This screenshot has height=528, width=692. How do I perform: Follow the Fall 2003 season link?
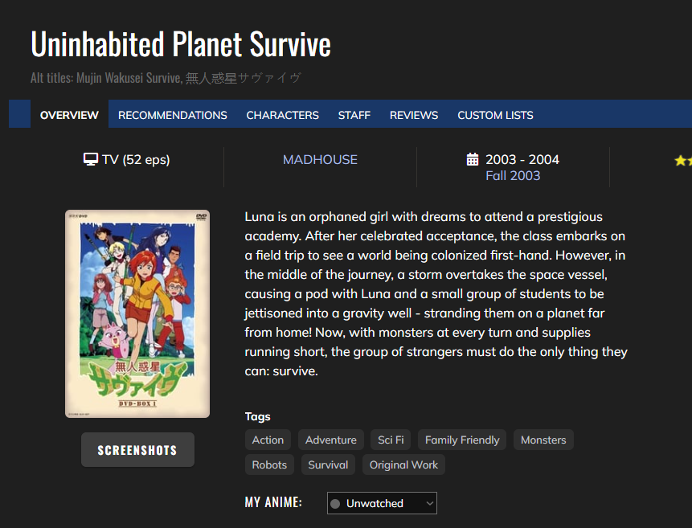pyautogui.click(x=513, y=175)
